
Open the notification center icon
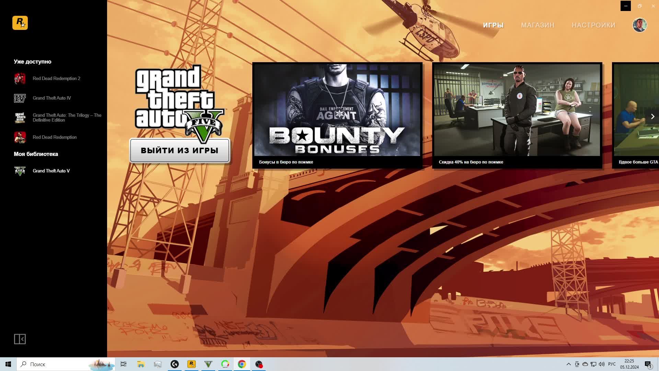[x=648, y=364]
